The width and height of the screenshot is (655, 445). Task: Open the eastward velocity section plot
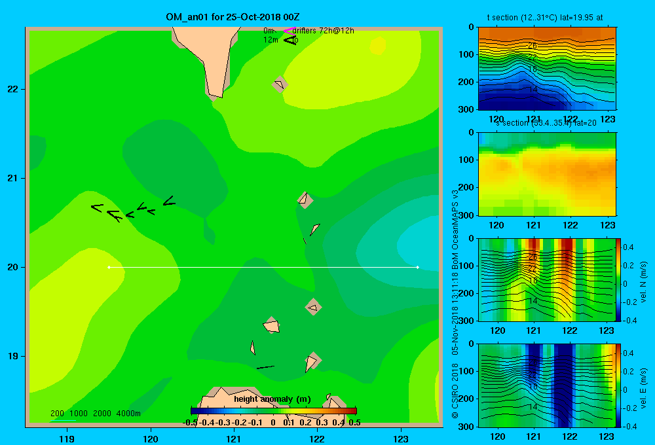pyautogui.click(x=547, y=385)
